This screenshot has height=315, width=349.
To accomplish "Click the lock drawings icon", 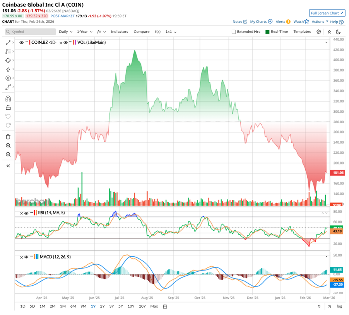I will (8, 107).
